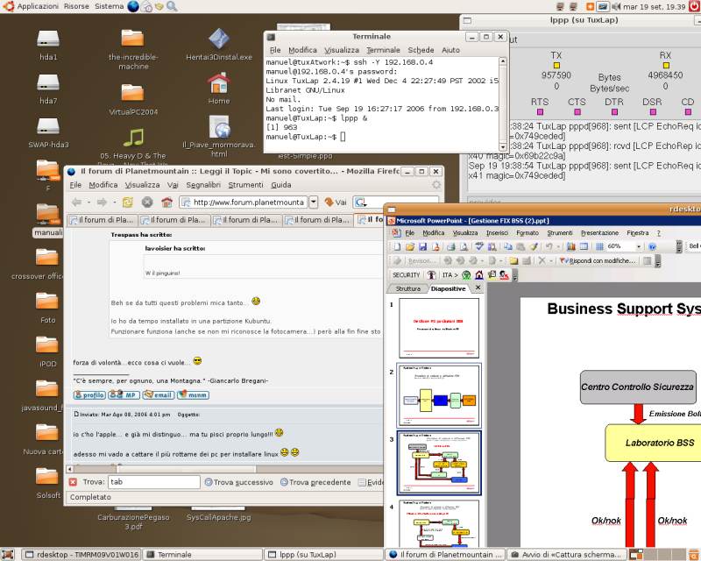This screenshot has height=561, width=701.
Task: Click the Print icon in PowerPoint toolbar
Action: [451, 246]
